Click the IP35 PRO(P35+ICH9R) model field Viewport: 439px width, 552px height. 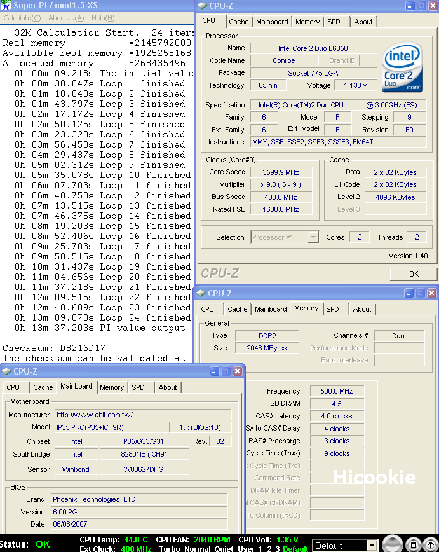click(x=111, y=427)
